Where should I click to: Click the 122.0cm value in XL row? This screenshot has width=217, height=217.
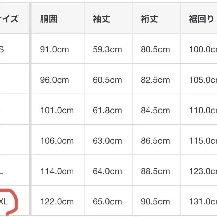coord(57,201)
